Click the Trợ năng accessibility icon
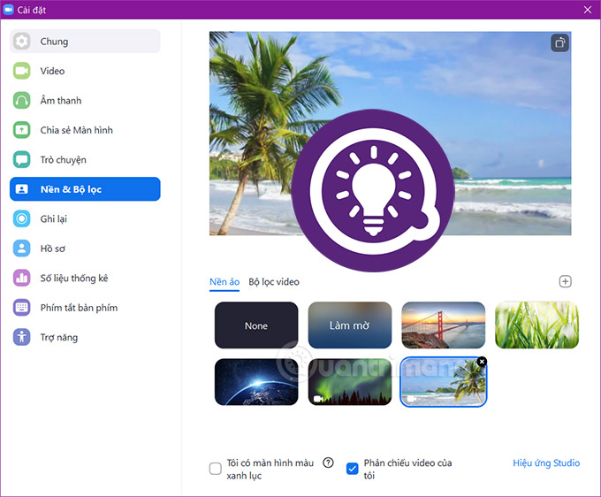The height and width of the screenshot is (497, 601). pyautogui.click(x=22, y=337)
